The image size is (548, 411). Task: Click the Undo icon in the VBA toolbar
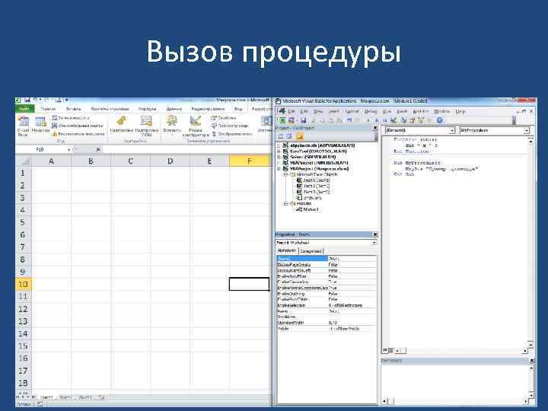[x=349, y=120]
